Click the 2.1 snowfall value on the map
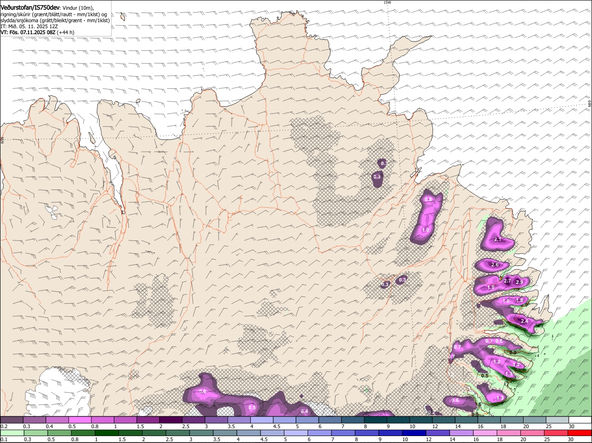This screenshot has width=592, height=443. click(x=498, y=240)
